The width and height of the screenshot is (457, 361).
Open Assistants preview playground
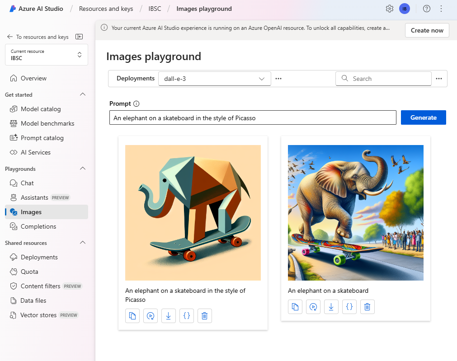[x=47, y=197]
